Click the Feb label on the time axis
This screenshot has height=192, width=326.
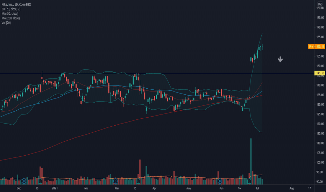(86, 188)
